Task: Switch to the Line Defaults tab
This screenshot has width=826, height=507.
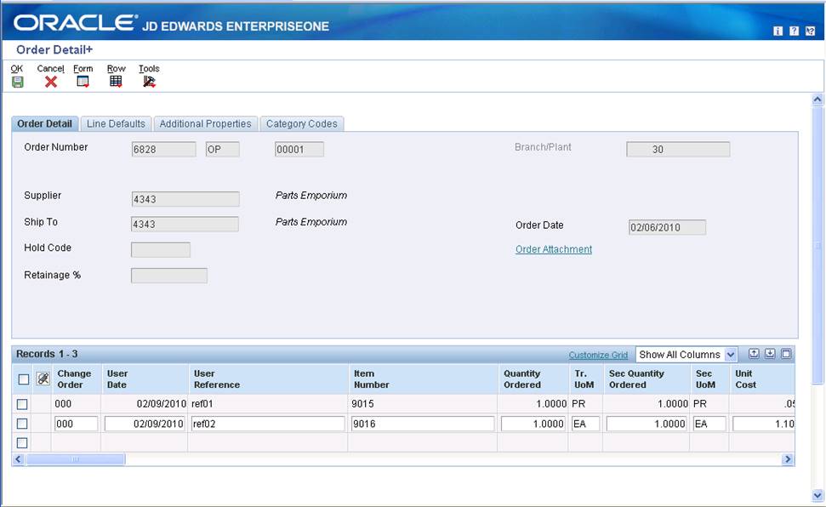Action: coord(116,124)
